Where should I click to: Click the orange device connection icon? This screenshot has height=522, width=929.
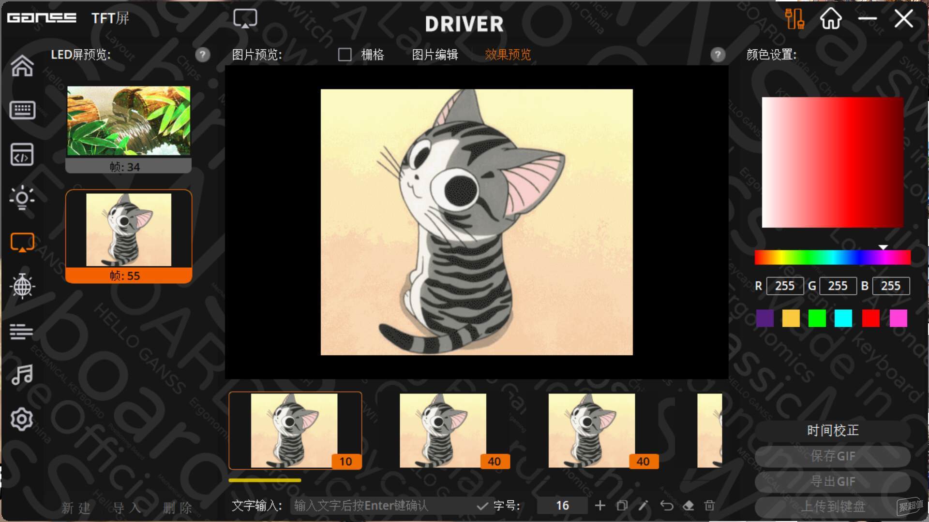coord(794,19)
